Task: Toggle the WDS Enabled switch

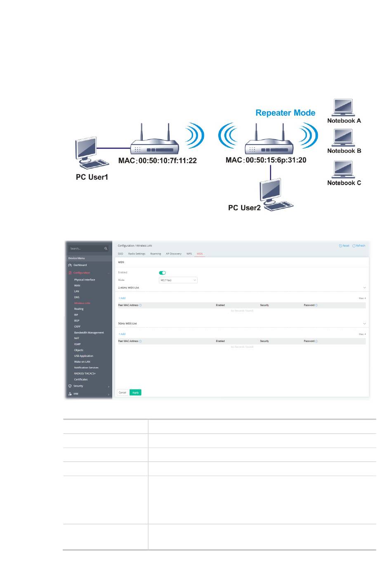Action: pyautogui.click(x=162, y=273)
